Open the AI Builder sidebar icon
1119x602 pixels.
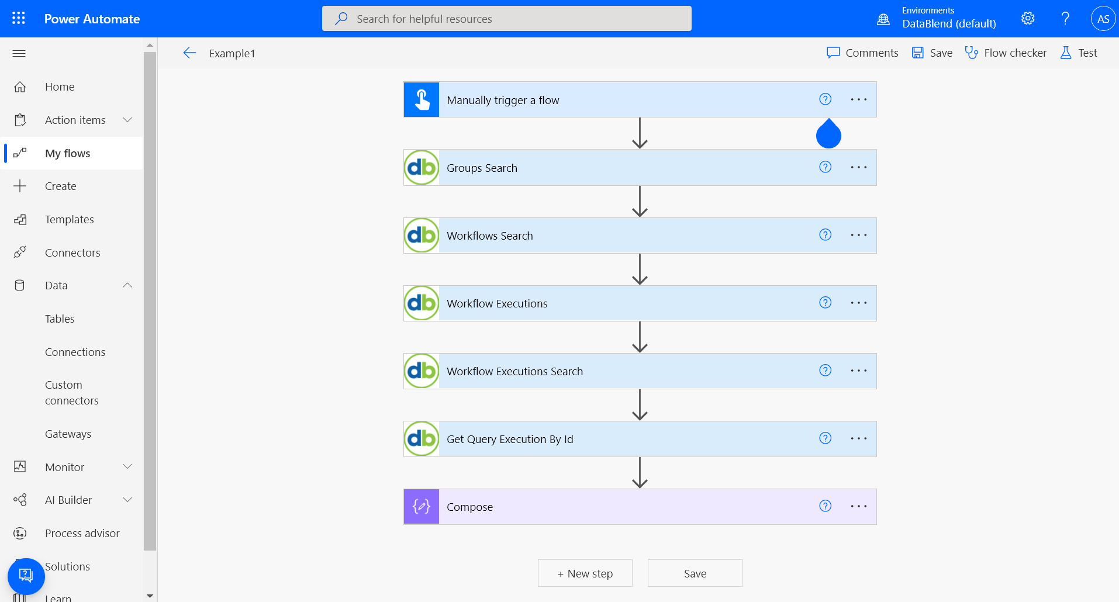[x=20, y=500]
